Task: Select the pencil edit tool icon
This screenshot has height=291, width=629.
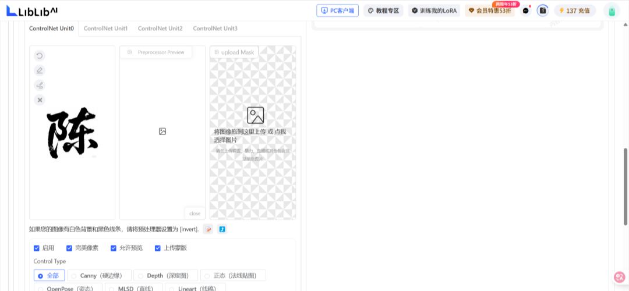Action: (40, 70)
